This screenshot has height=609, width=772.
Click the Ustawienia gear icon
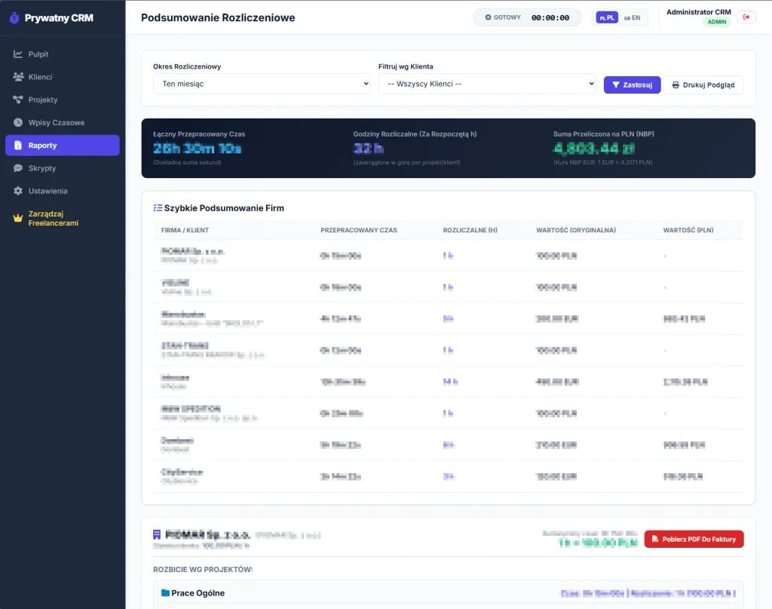point(18,191)
